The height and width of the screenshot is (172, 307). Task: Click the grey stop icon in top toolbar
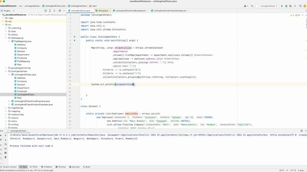coord(295,6)
